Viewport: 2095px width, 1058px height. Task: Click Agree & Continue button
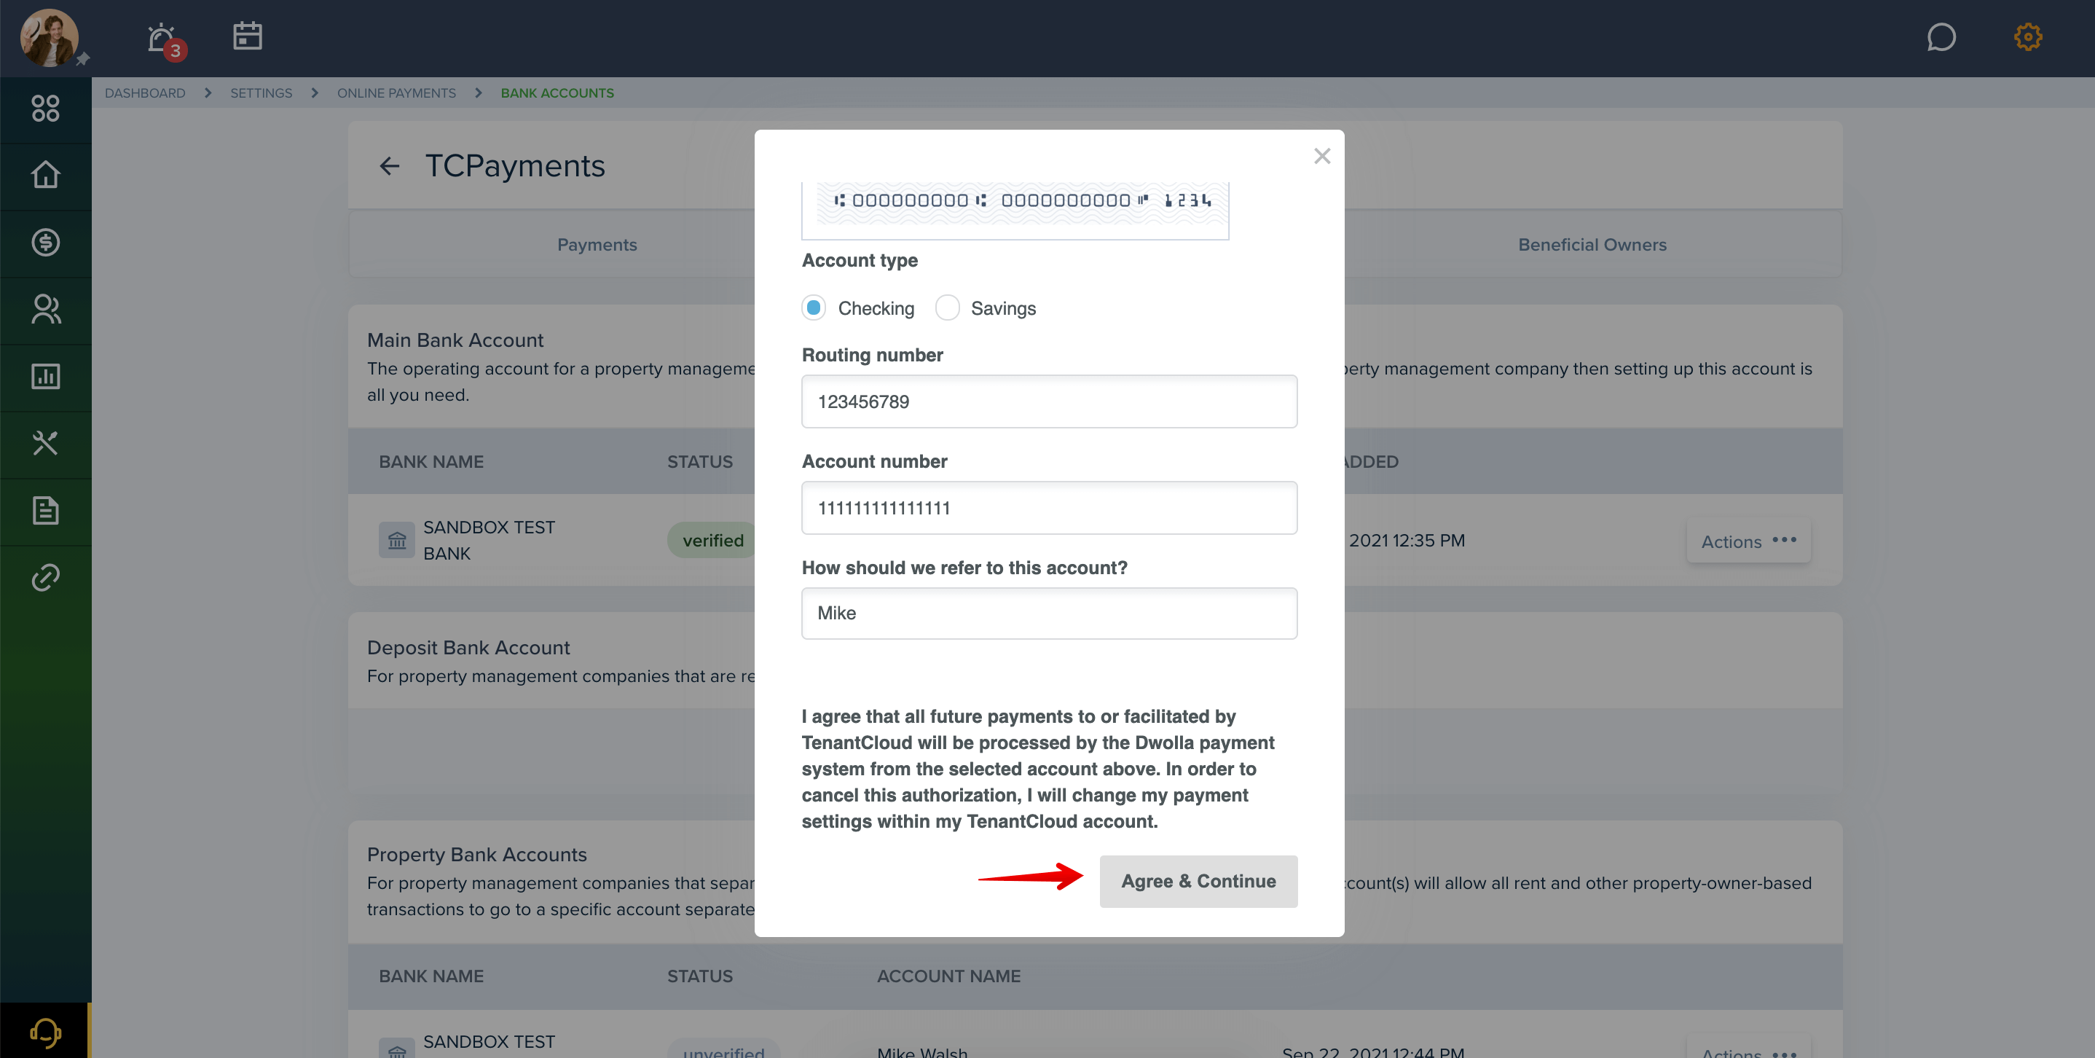click(x=1198, y=882)
